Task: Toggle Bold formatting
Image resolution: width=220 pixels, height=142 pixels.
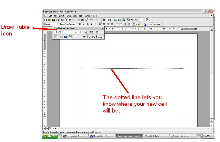Action: point(88,24)
